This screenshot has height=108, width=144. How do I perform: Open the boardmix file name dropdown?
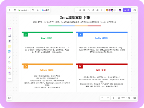23,10
